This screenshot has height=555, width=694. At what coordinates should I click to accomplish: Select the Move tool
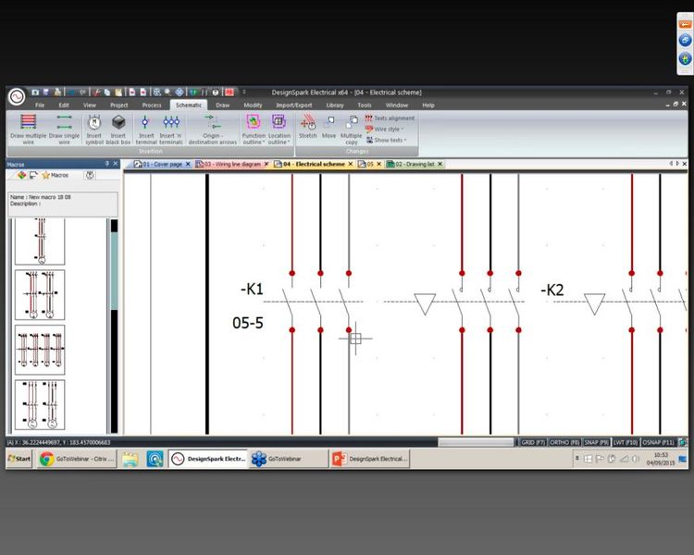(x=328, y=127)
